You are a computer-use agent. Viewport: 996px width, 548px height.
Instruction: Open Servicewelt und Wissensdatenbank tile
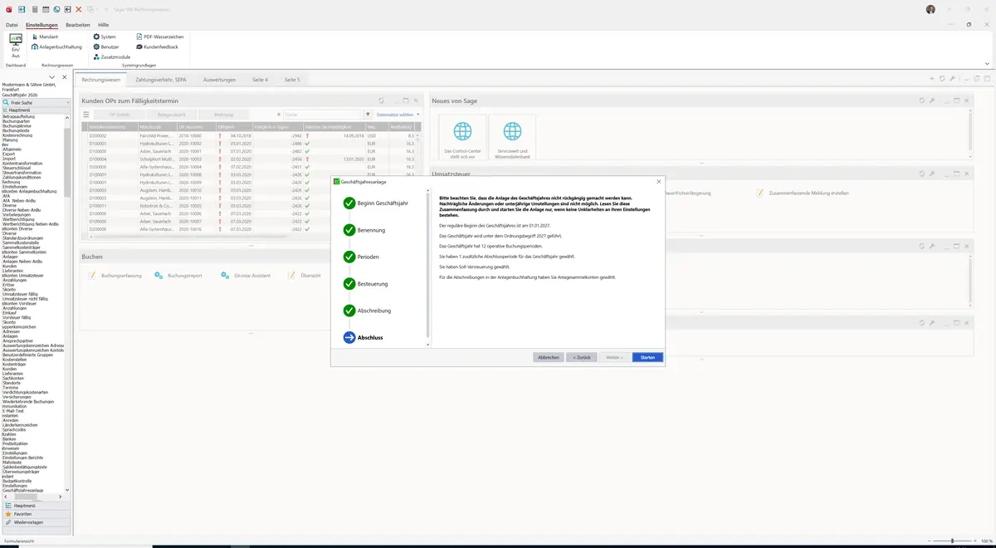pyautogui.click(x=513, y=137)
